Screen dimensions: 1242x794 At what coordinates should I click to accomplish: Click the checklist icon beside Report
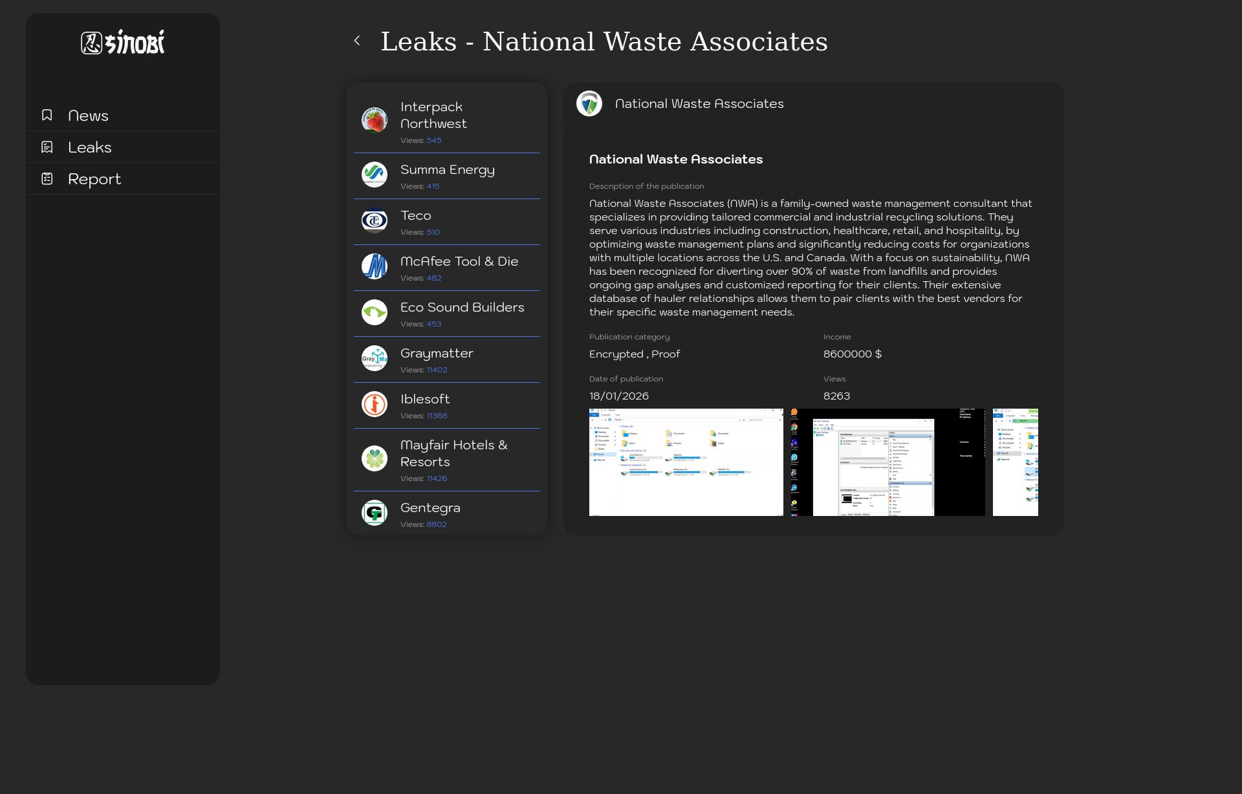tap(47, 178)
